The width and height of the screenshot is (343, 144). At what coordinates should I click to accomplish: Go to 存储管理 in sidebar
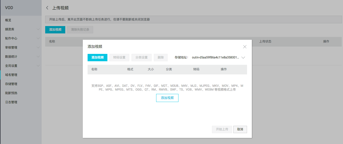click(x=11, y=84)
